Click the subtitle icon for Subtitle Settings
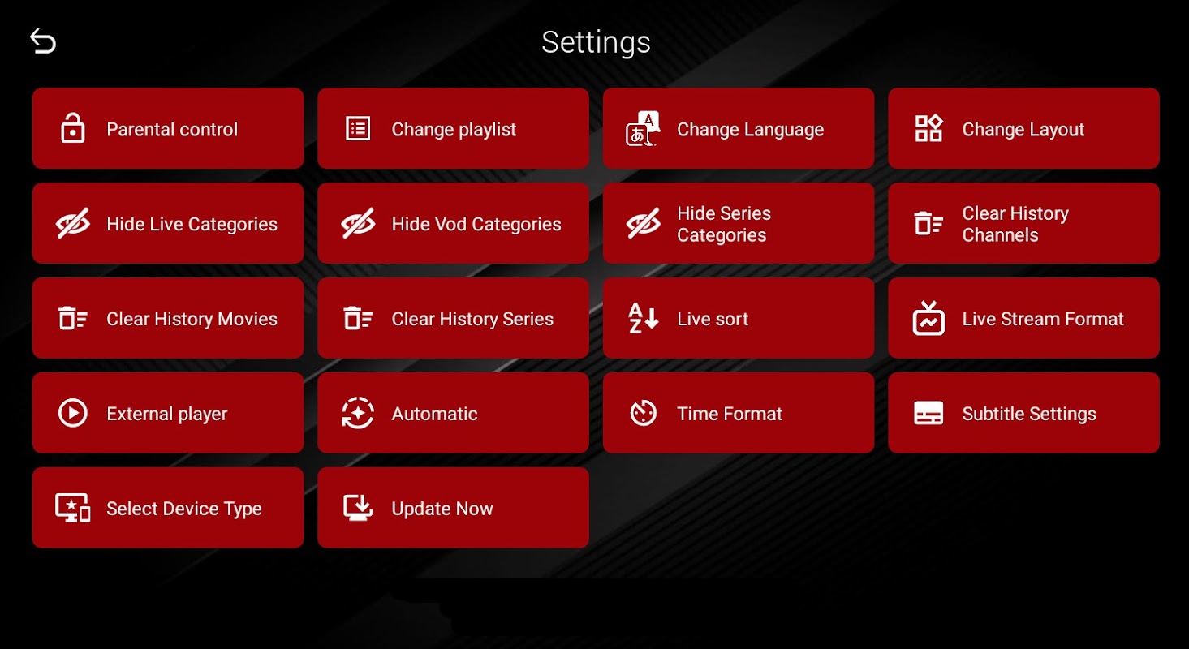This screenshot has height=649, width=1189. [928, 413]
